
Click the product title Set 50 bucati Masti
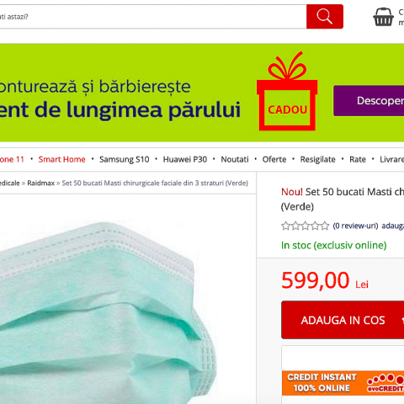click(343, 199)
